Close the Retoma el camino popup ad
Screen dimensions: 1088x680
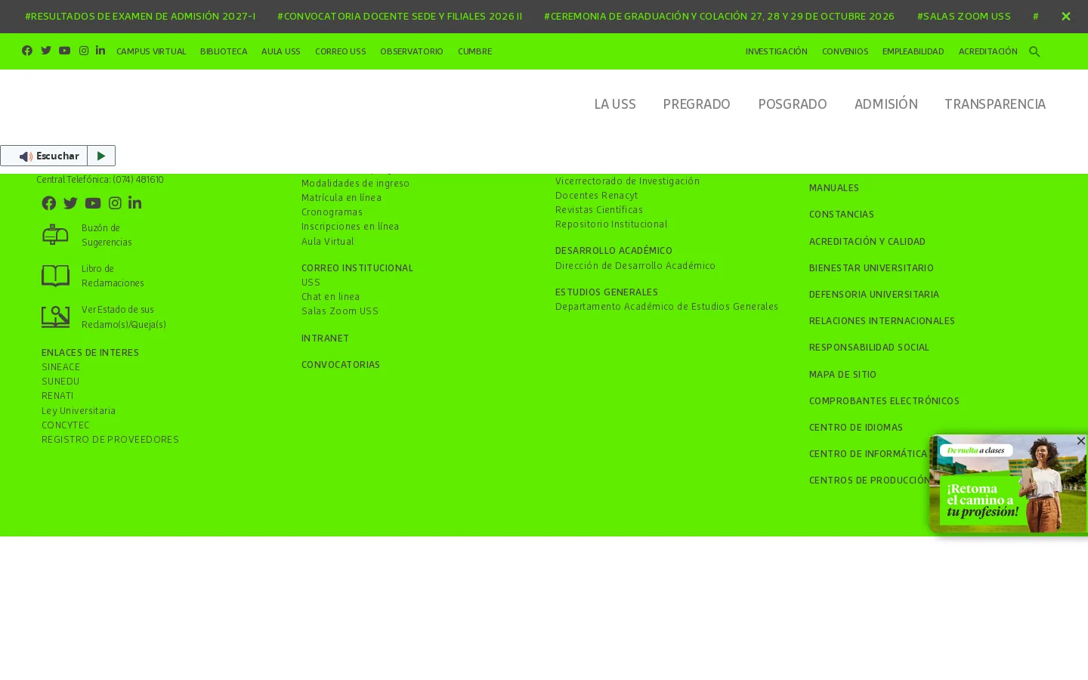[1080, 440]
